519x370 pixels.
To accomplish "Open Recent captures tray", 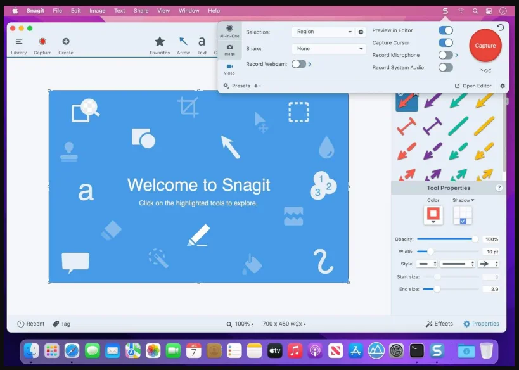I will click(30, 324).
